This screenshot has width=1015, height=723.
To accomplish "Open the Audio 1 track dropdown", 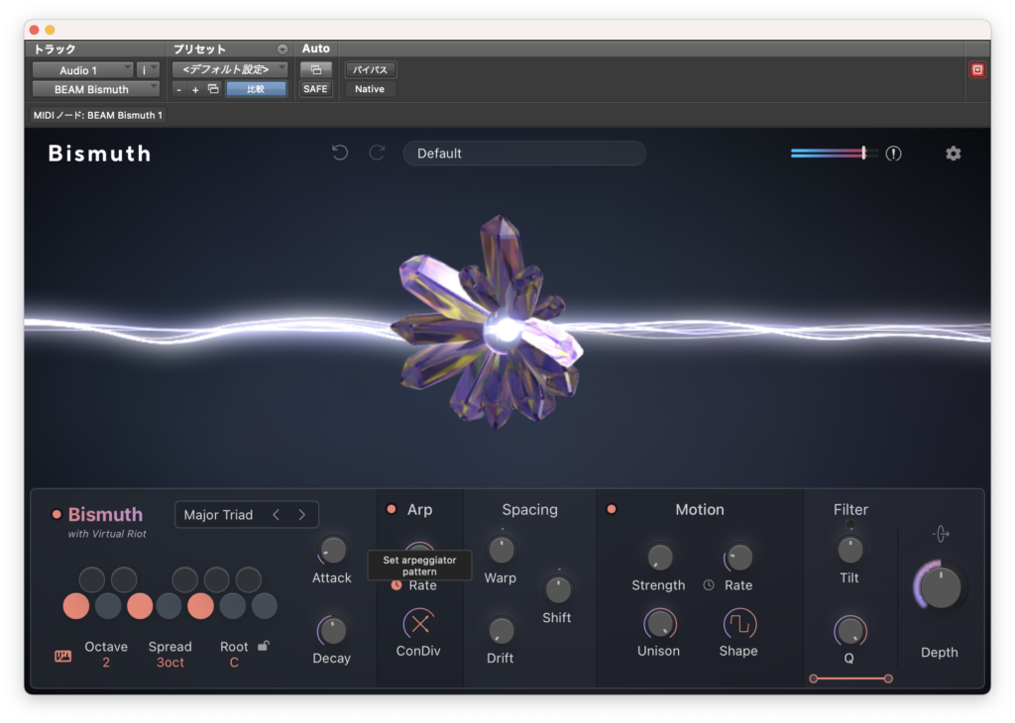I will click(83, 70).
